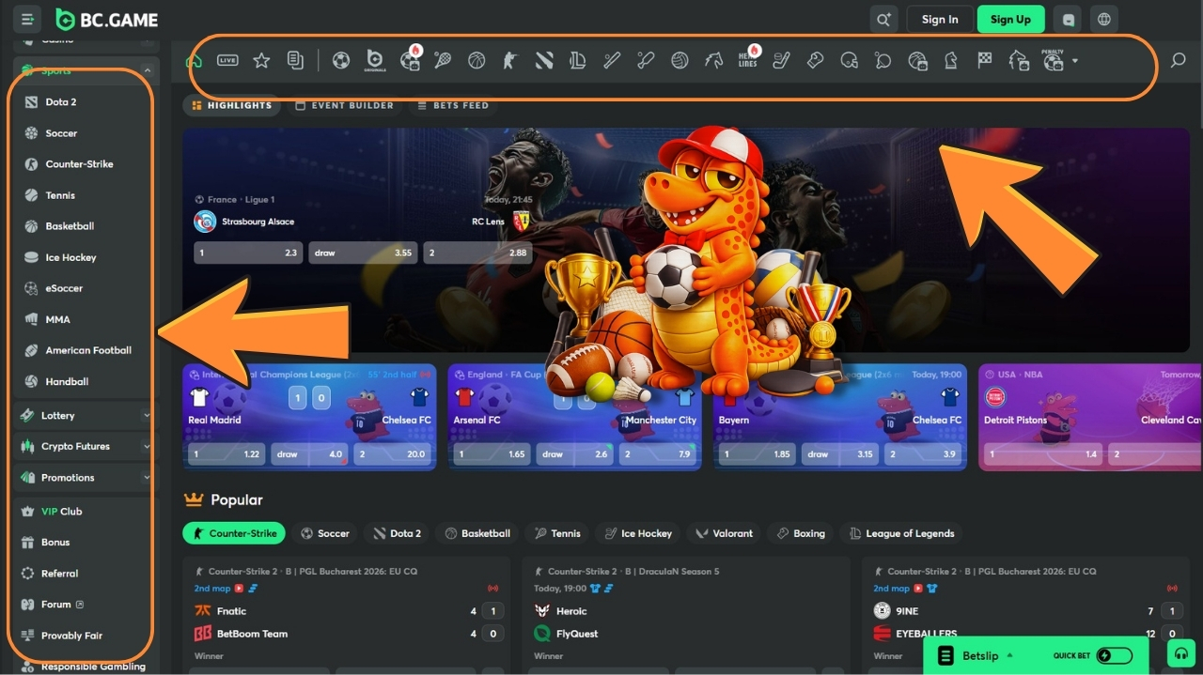This screenshot has height=675, width=1203.
Task: Bet on draw at 3.55 for Strasbourg match
Action: pyautogui.click(x=363, y=253)
